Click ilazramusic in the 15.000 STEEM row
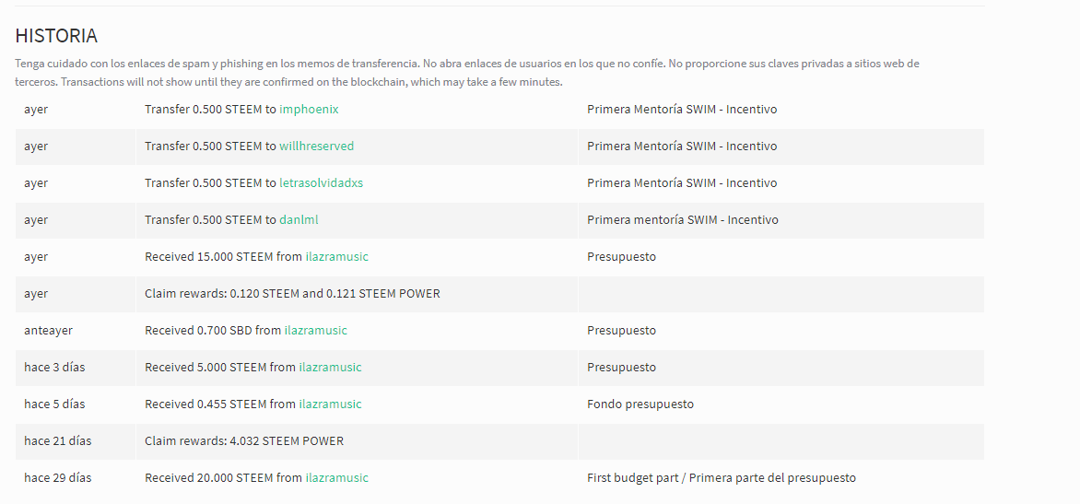This screenshot has height=504, width=1080. tap(337, 257)
